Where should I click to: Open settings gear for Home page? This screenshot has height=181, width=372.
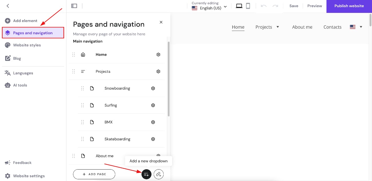click(158, 55)
